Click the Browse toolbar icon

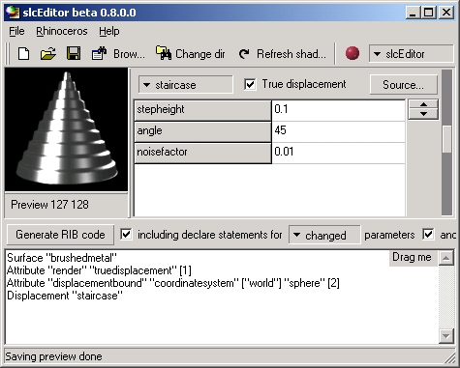pos(99,53)
